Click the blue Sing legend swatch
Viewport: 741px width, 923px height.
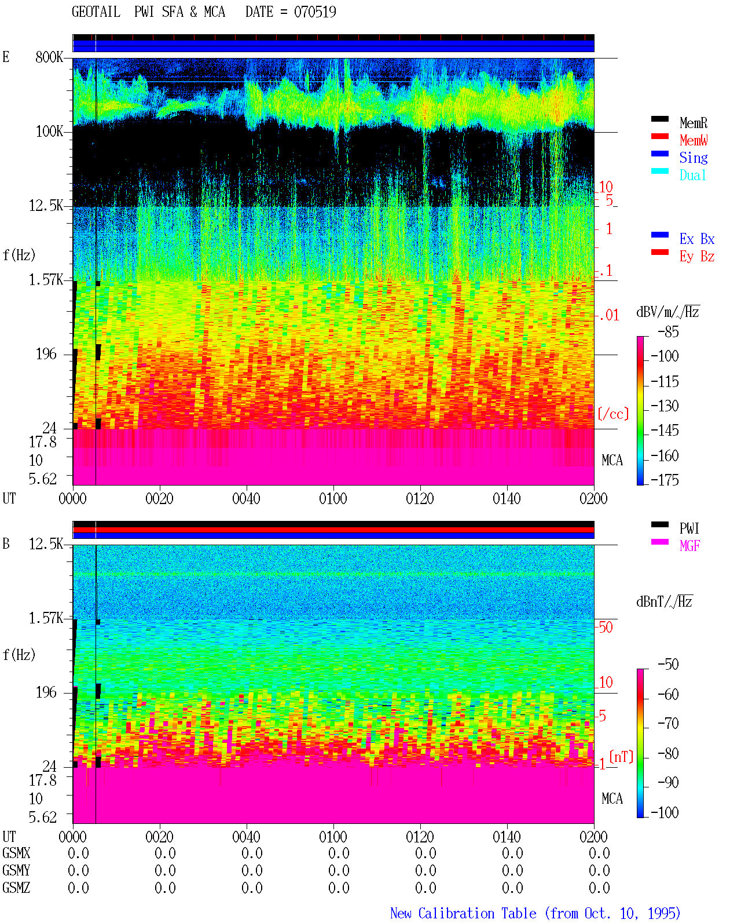tap(660, 154)
